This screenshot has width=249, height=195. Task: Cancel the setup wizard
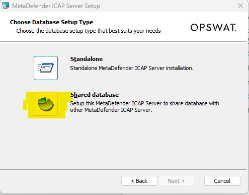222,181
